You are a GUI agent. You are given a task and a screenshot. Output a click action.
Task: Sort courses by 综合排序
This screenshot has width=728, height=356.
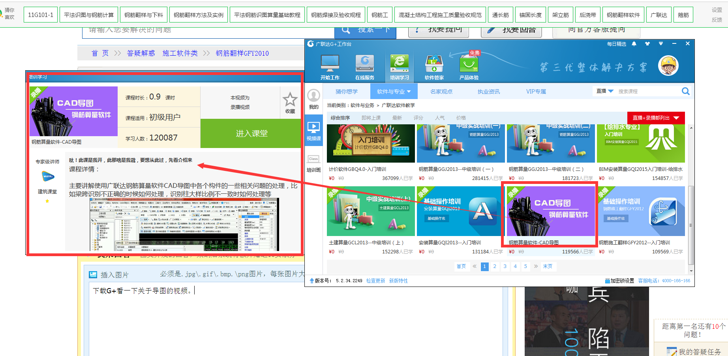click(340, 118)
